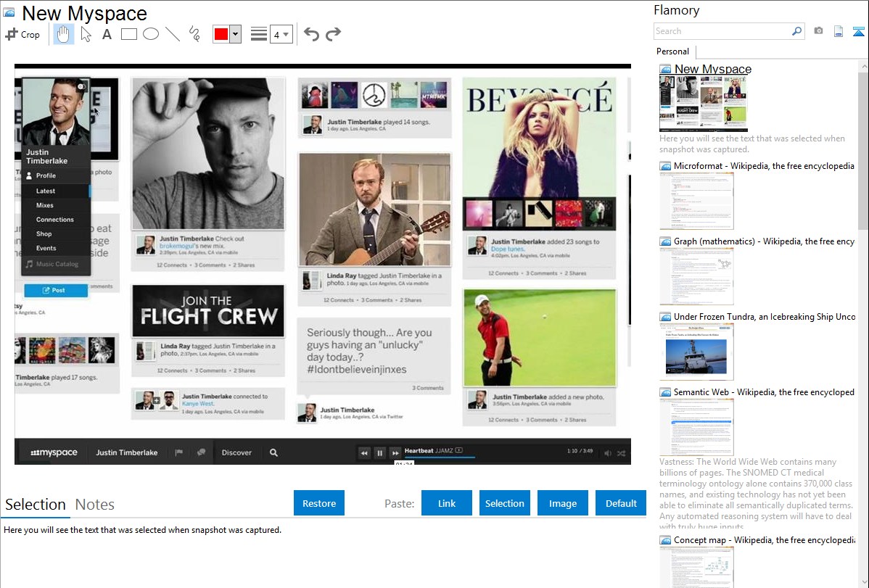Click the blue collapse panel icon
869x588 pixels.
(x=858, y=31)
